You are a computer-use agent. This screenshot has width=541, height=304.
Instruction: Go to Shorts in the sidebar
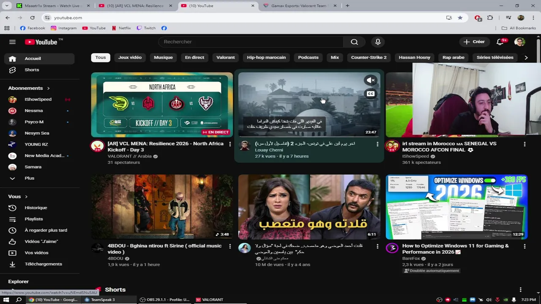pyautogui.click(x=39, y=70)
